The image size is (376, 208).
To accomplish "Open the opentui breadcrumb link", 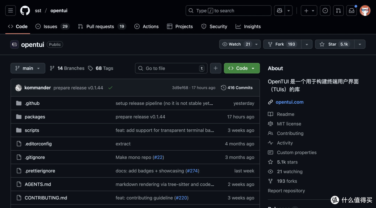I will (x=59, y=10).
